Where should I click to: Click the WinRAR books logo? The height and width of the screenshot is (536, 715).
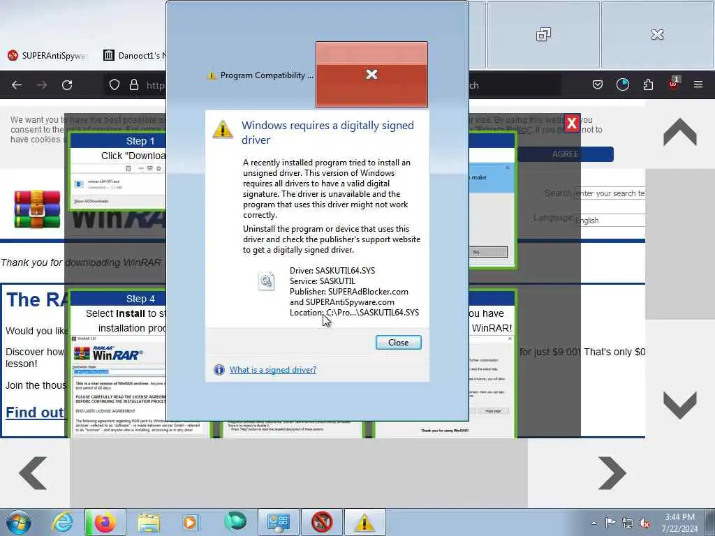(x=37, y=209)
